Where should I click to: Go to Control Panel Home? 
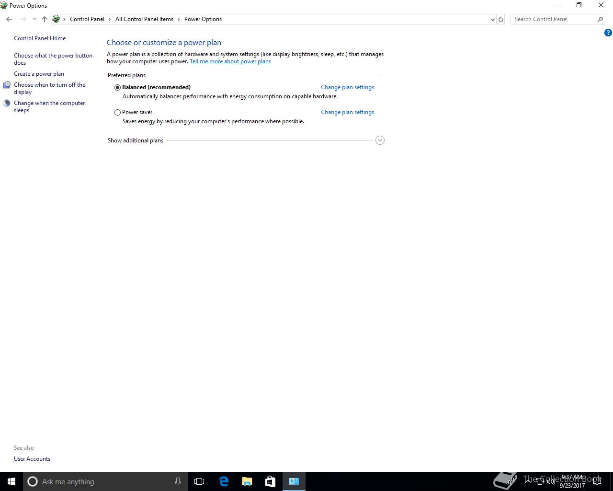[x=40, y=38]
